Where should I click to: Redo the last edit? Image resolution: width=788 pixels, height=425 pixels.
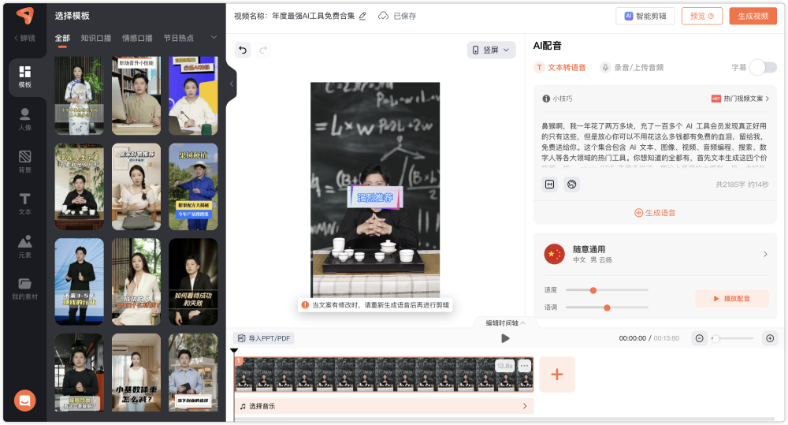tap(263, 50)
